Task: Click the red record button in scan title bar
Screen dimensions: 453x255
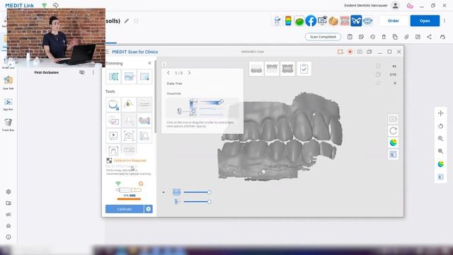Action: coord(350,52)
